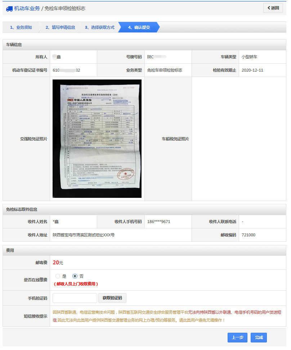Click inside the 手机验证码 input field
The width and height of the screenshot is (291, 350).
75,298
